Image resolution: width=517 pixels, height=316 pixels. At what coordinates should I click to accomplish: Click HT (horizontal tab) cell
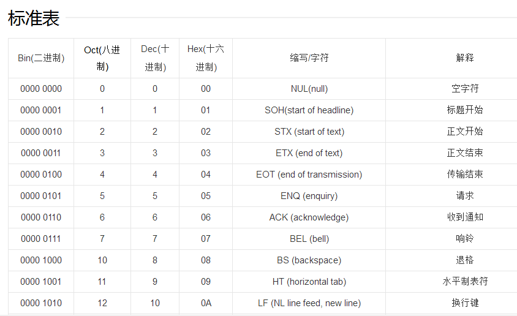pyautogui.click(x=309, y=282)
